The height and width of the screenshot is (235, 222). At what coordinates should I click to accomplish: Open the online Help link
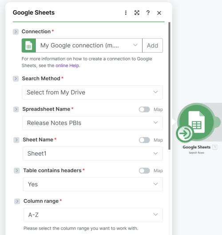coord(67,65)
